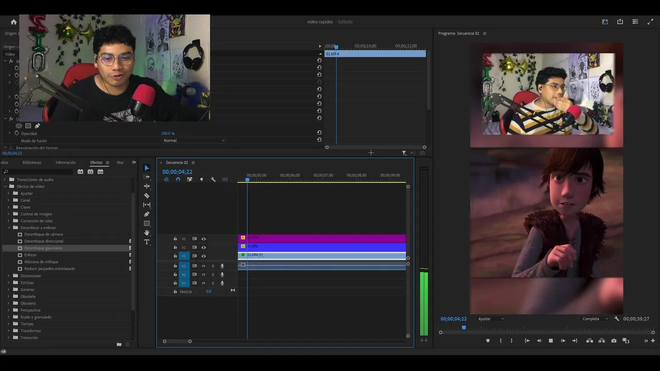Show more panel tabs chevron
Image resolution: width=660 pixels, height=371 pixels.
point(134,162)
